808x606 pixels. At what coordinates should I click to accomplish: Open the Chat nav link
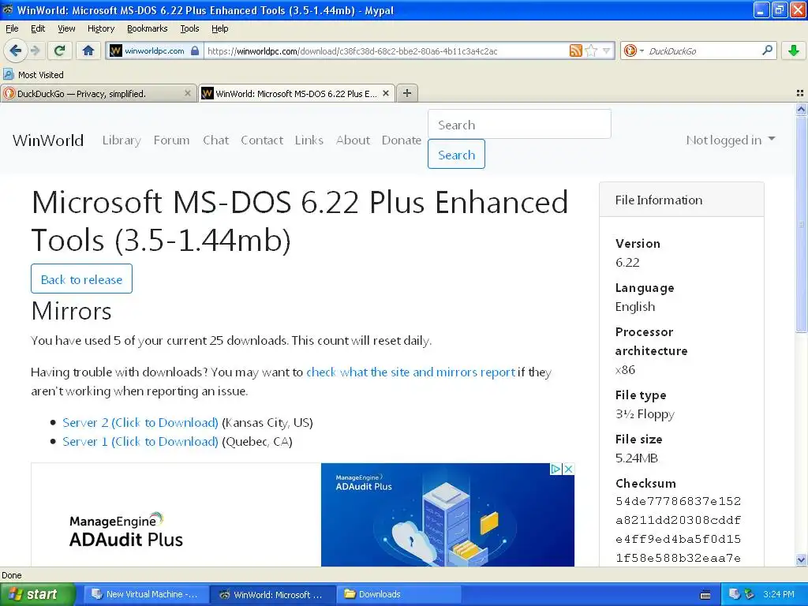point(216,140)
